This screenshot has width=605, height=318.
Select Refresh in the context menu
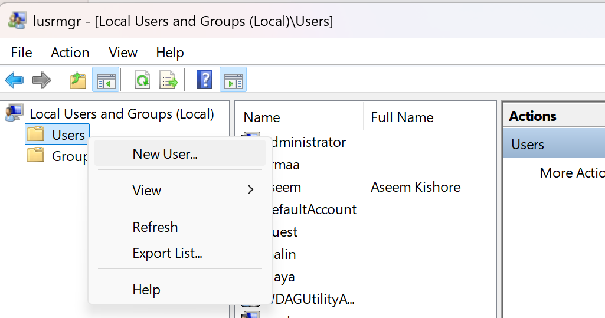(x=155, y=227)
